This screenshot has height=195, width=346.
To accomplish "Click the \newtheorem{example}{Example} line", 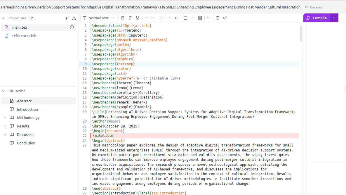I will tap(121, 107).
